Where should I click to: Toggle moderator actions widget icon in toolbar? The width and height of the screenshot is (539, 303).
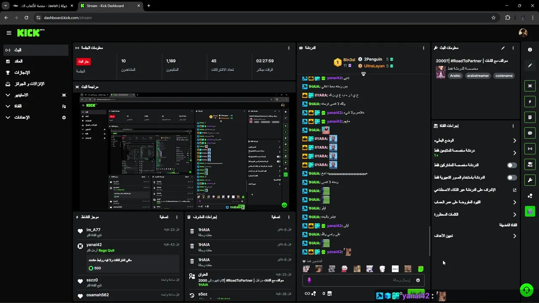point(530,117)
